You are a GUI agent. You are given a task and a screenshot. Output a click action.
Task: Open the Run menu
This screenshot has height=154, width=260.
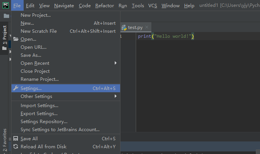pyautogui.click(x=123, y=6)
